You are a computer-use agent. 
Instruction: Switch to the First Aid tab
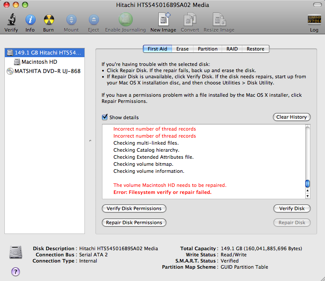tap(157, 49)
